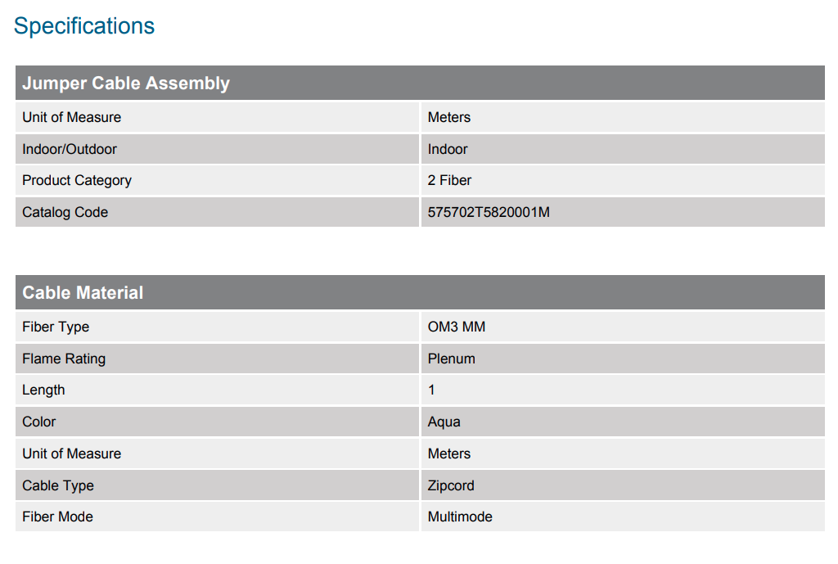Select the Zipcord value
Viewport: 838px width, 564px height.
tap(451, 485)
